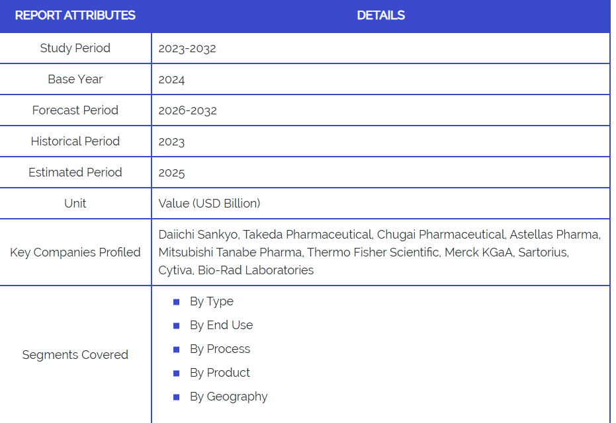Click the Daiichi Sankyo company name
The image size is (616, 423).
click(198, 235)
